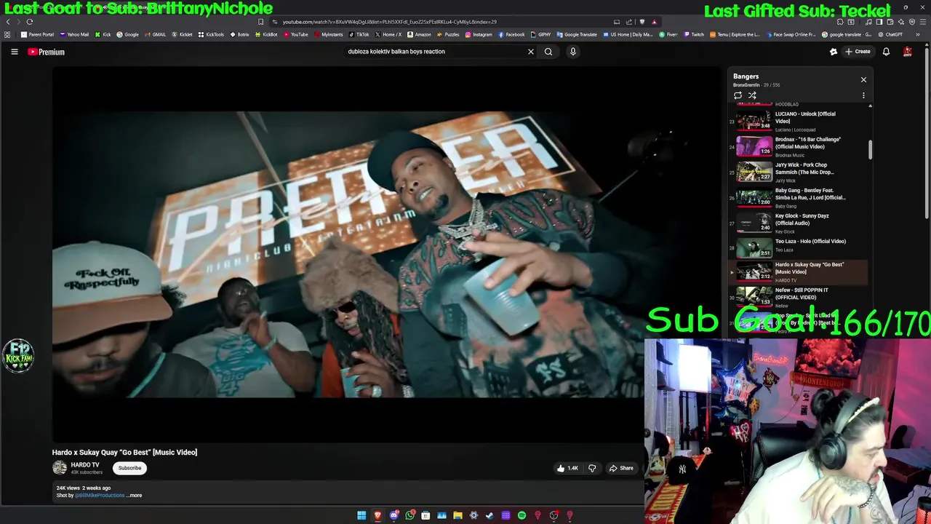Click the playlist scroll-up arrow

(870, 106)
